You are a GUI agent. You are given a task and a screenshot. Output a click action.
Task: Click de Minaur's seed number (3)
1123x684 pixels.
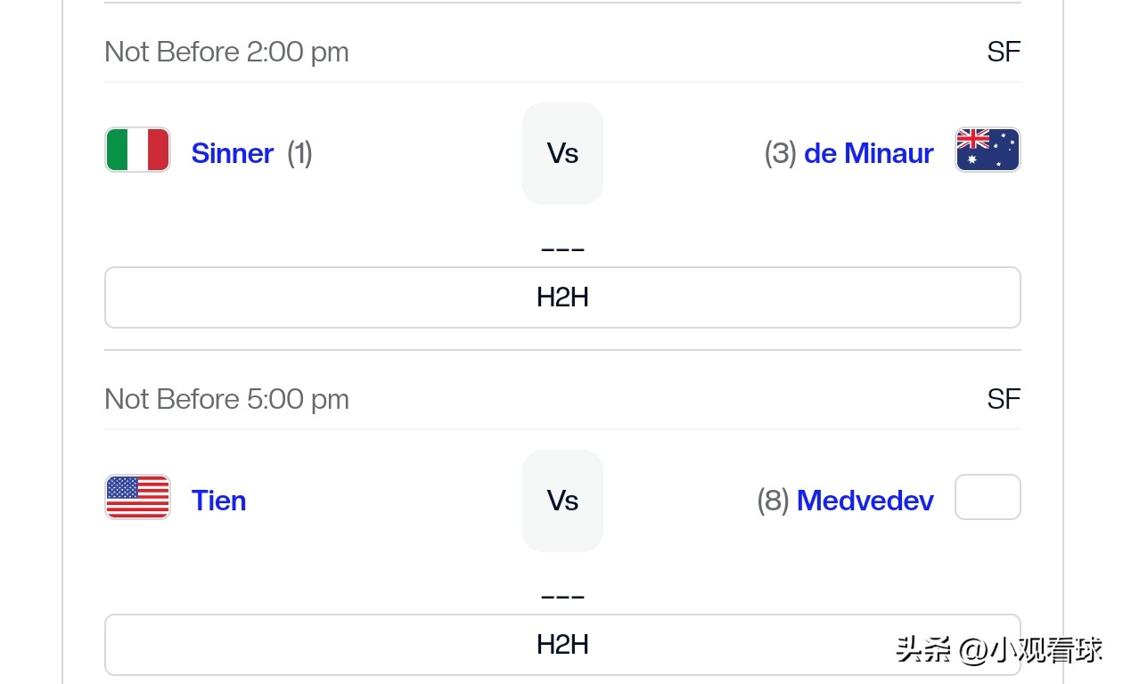pos(780,153)
